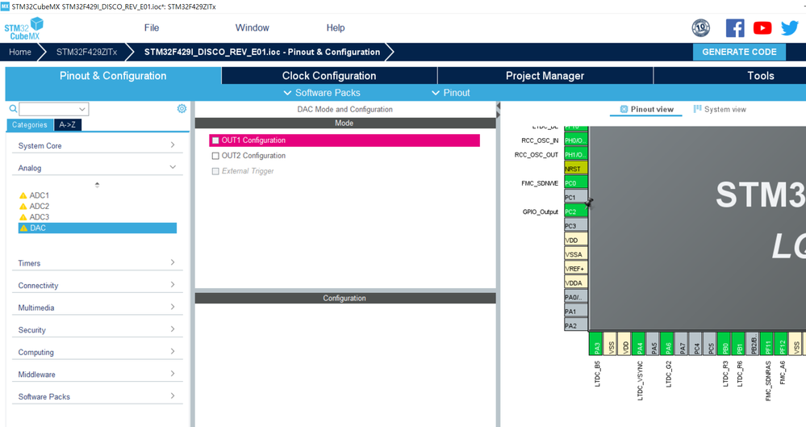
Task: Switch to Project Manager tab
Action: tap(545, 76)
